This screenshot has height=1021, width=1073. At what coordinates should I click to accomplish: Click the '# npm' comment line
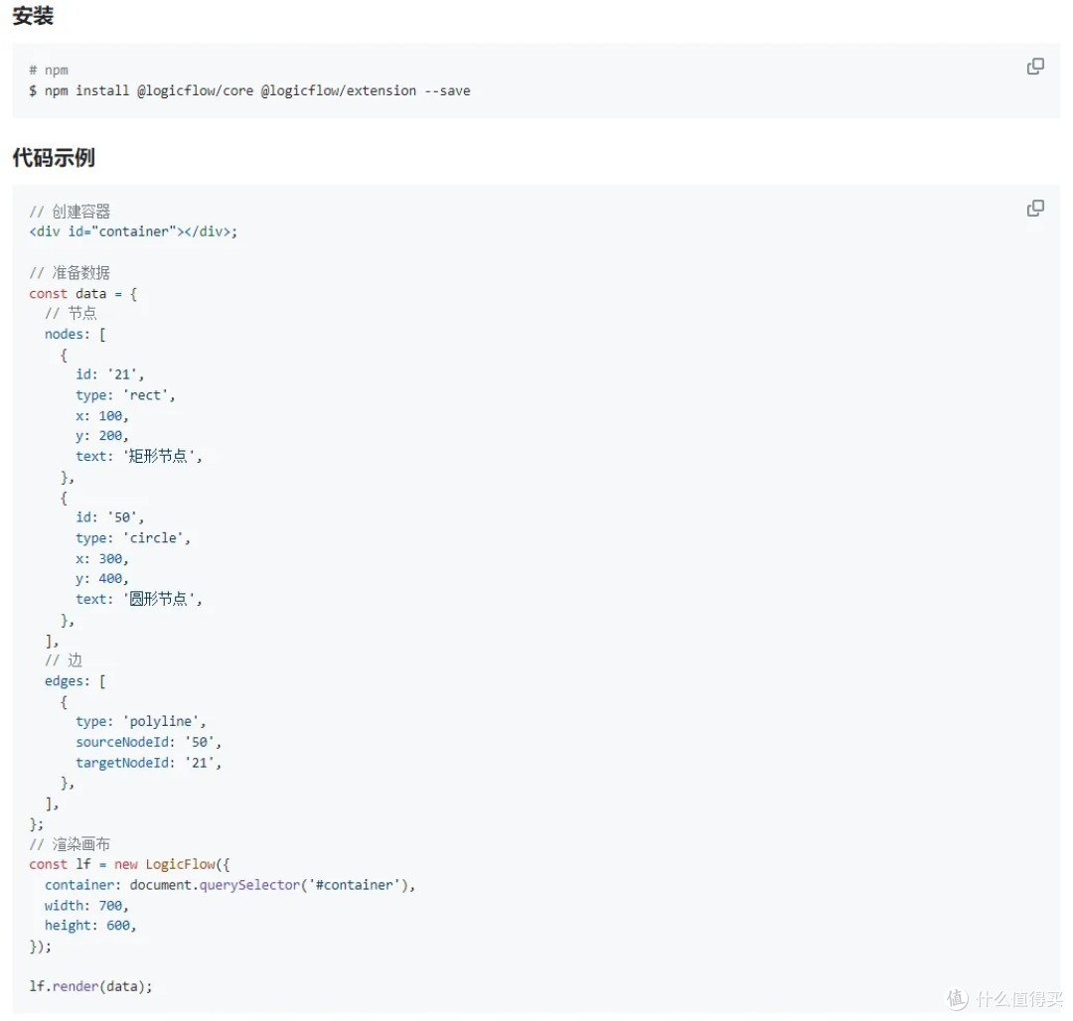click(49, 70)
